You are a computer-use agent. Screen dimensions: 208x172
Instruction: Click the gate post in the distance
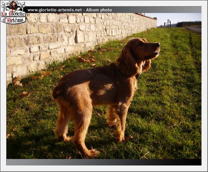[168, 23]
